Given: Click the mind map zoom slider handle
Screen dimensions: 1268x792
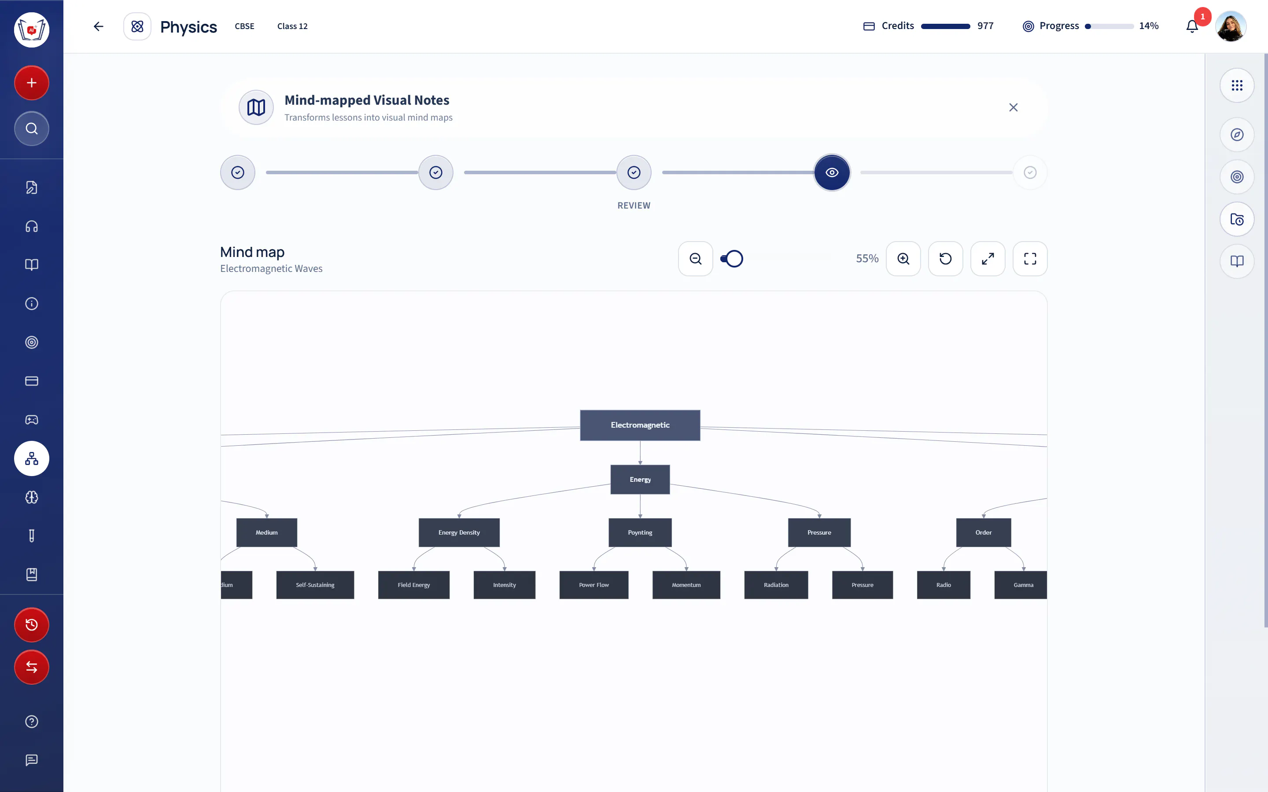Looking at the screenshot, I should 734,259.
